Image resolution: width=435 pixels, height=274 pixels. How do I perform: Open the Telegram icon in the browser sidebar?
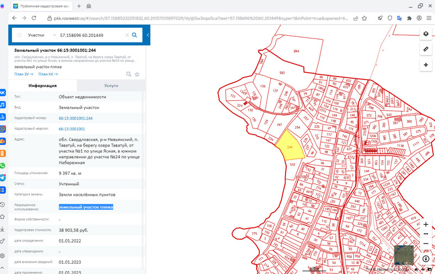coord(2,177)
